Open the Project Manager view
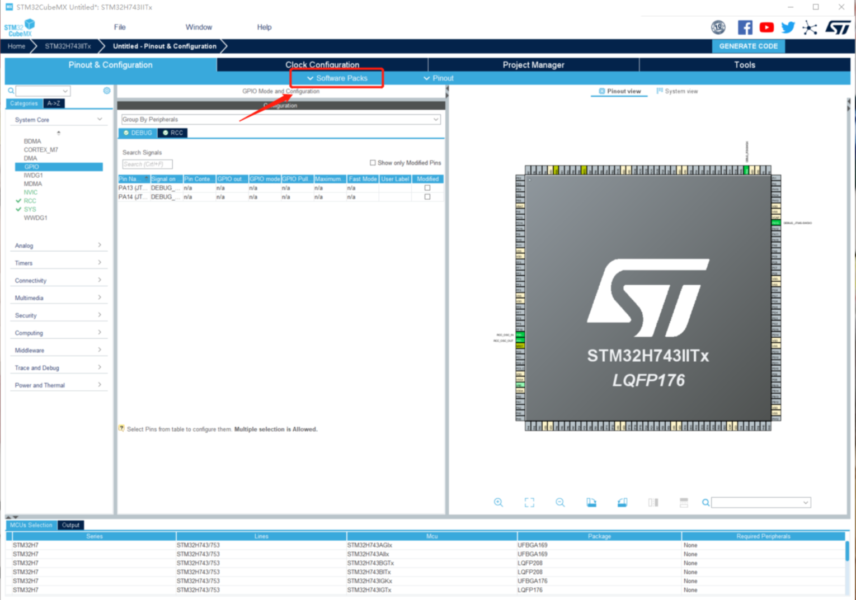The height and width of the screenshot is (600, 856). [x=533, y=64]
